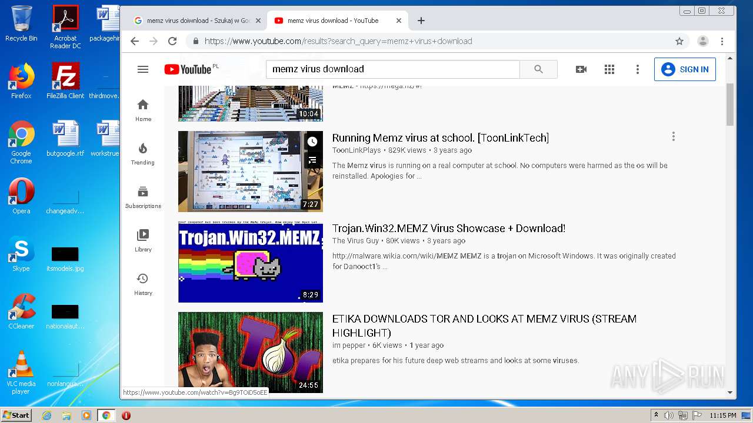The image size is (753, 423).
Task: Open the YouTube apps grid icon
Action: pos(609,69)
